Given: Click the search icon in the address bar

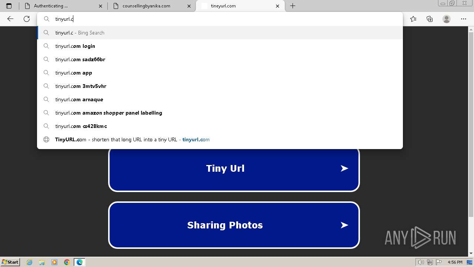Looking at the screenshot, I should click(47, 19).
